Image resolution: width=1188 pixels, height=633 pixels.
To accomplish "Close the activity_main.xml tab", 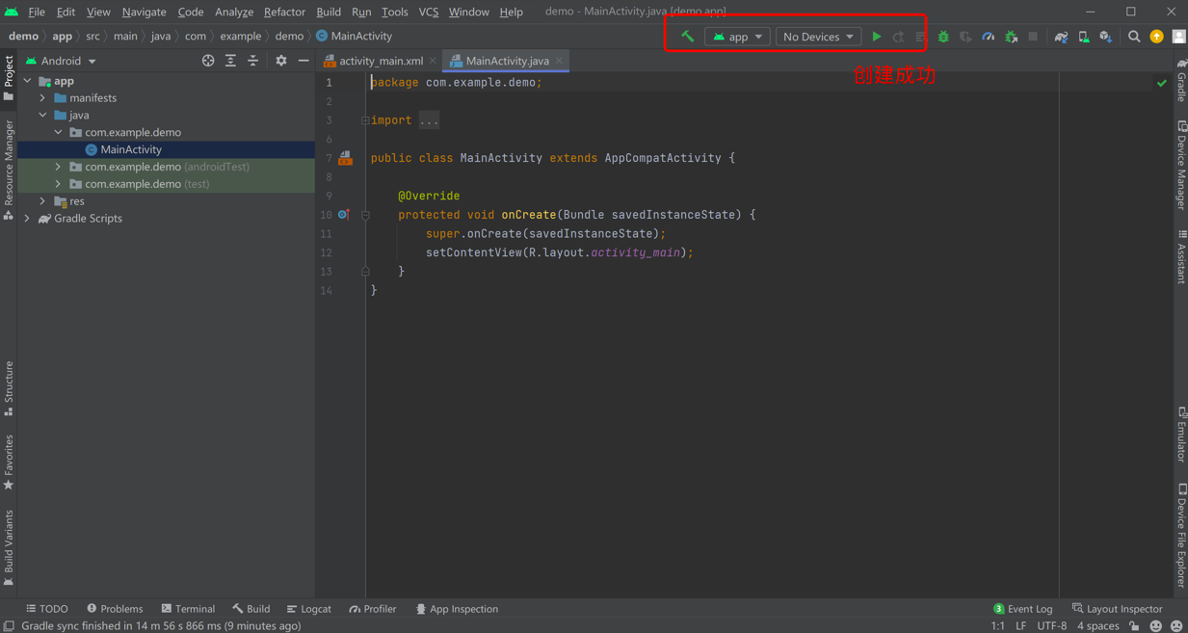I will point(433,61).
